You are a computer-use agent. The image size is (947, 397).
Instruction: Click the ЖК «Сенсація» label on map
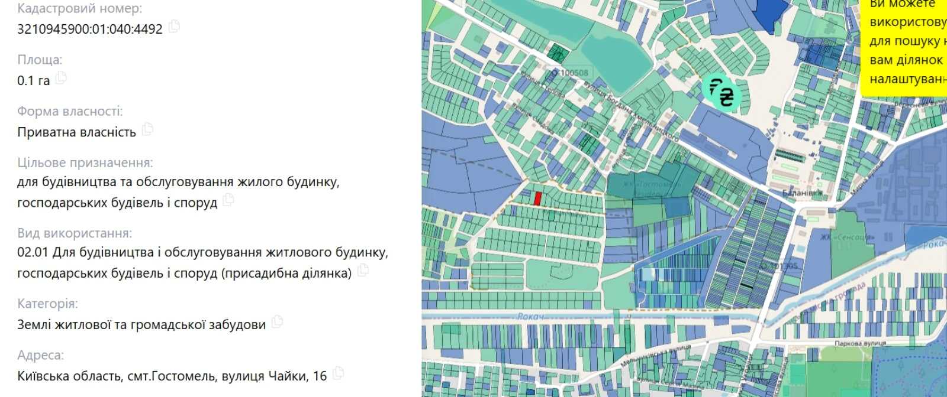pyautogui.click(x=847, y=237)
